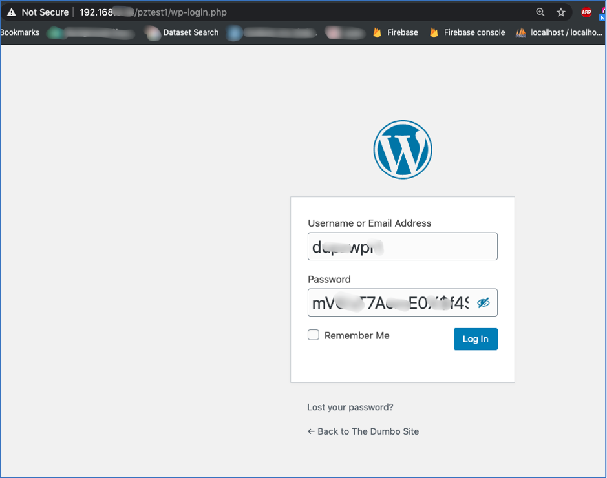Open the localhost phpMyAdmin bookmark

coord(559,32)
